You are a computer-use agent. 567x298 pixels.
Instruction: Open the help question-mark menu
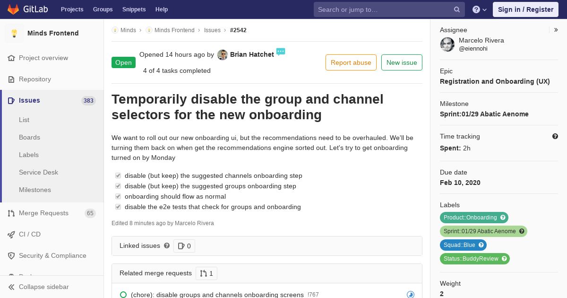[x=480, y=9]
